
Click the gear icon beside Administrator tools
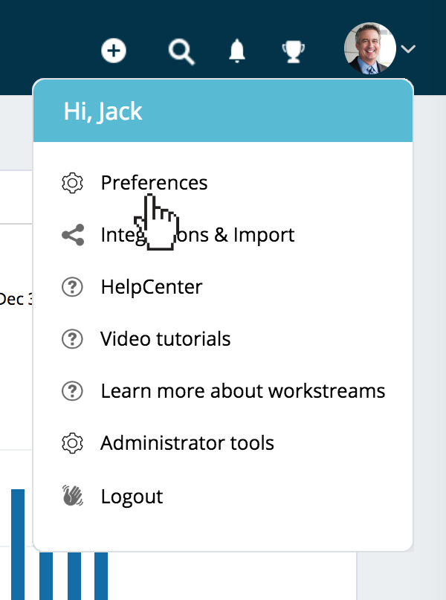tap(72, 444)
